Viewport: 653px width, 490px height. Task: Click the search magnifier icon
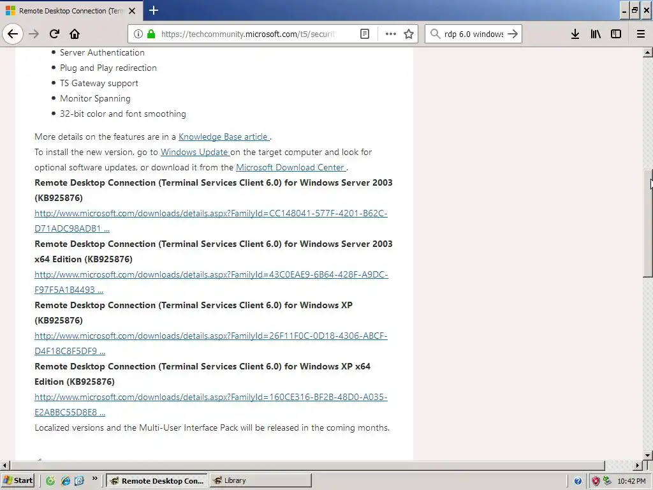(x=435, y=34)
